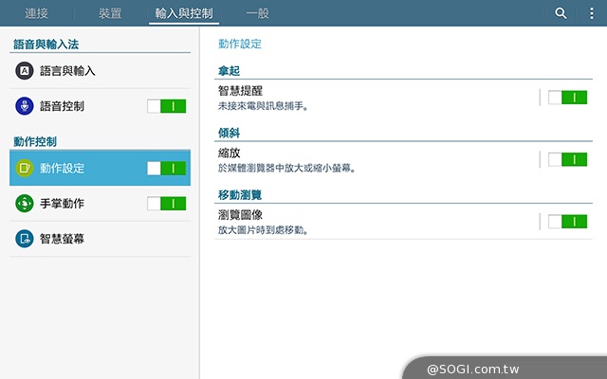Switch off the 縮放 toggle
607x379 pixels.
[x=567, y=159]
